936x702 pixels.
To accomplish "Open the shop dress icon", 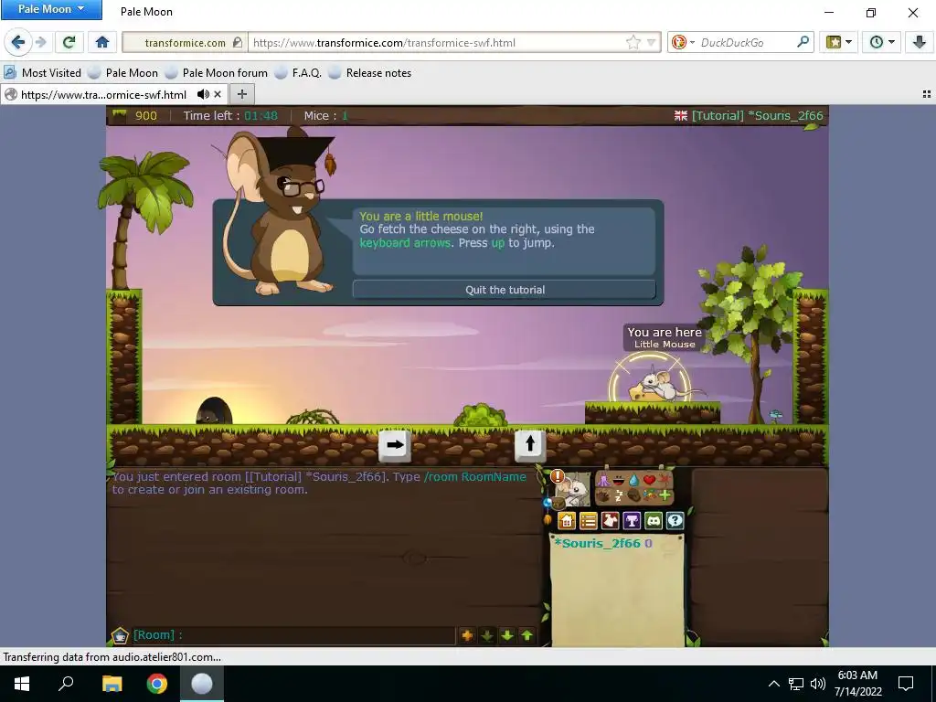I will pos(610,520).
